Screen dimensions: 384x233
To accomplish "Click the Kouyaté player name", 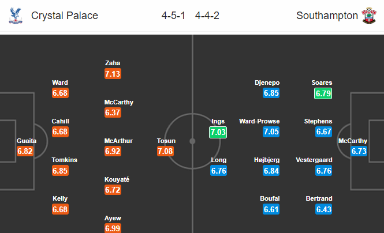I will (117, 179).
